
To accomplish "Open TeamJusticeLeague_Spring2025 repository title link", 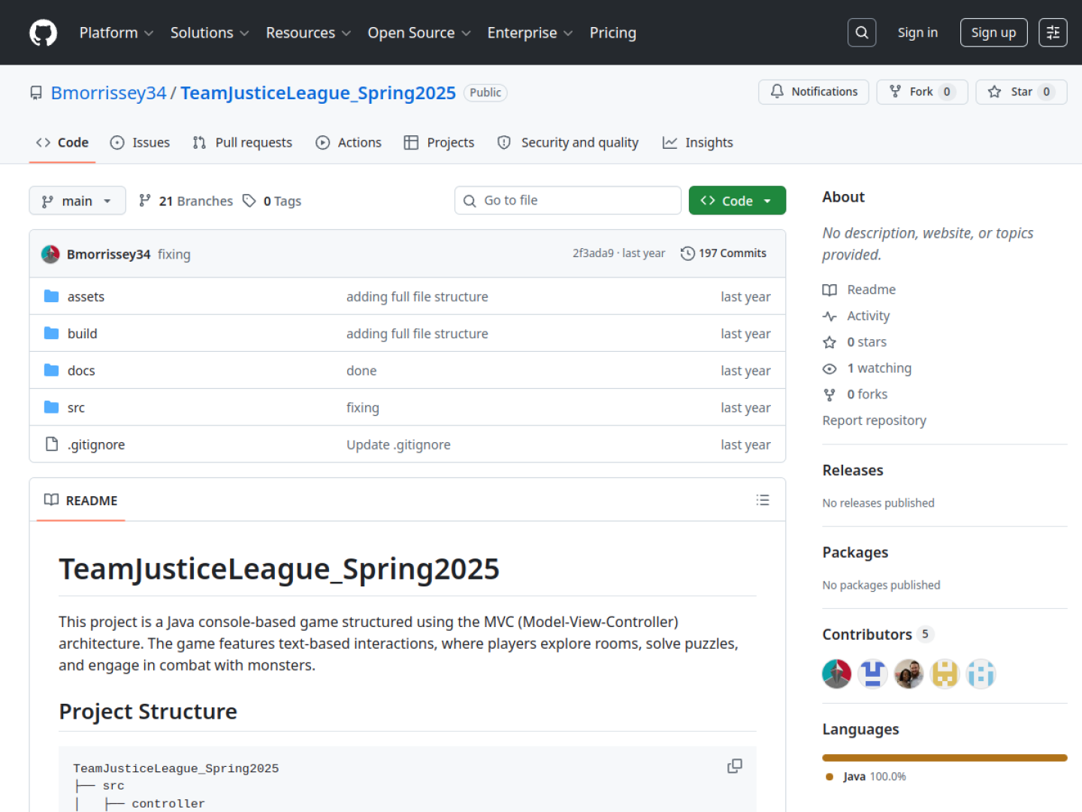I will coord(318,92).
